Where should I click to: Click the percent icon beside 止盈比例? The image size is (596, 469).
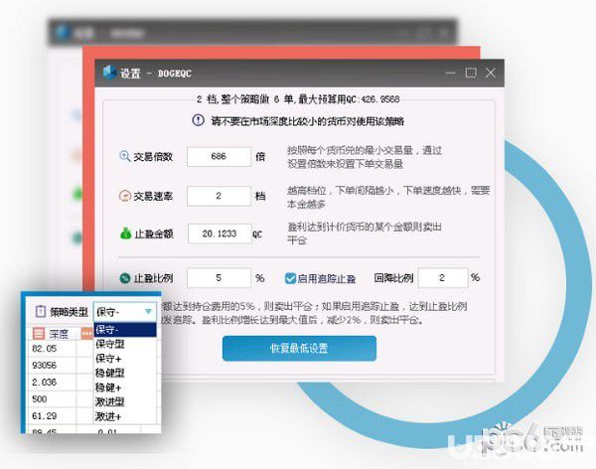tap(125, 278)
